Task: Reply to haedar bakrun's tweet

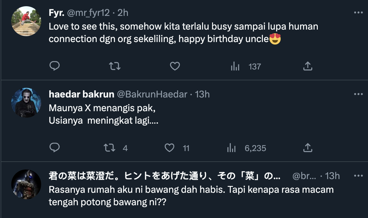Action: pyautogui.click(x=55, y=148)
